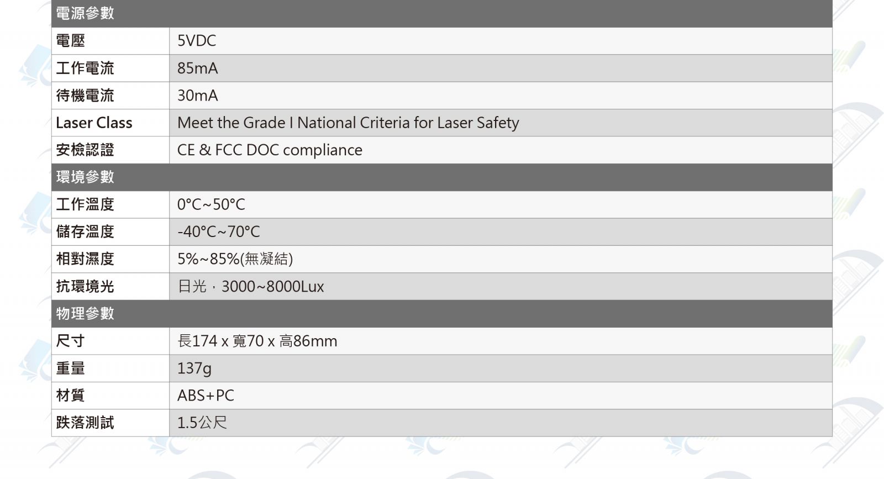Click the 30mA standby current value

coord(197,96)
